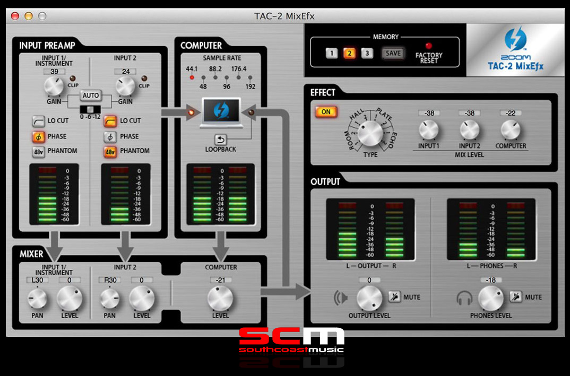This screenshot has width=570, height=376.
Task: Toggle the LOOPBACK button
Action: point(220,139)
